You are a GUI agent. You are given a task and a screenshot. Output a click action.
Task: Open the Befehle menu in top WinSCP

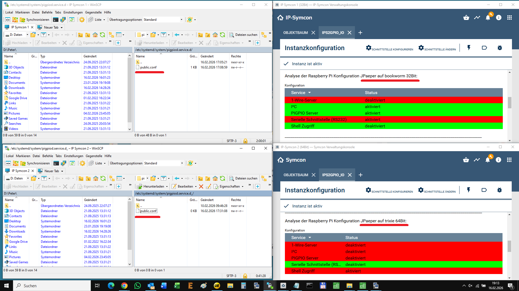coord(47,12)
